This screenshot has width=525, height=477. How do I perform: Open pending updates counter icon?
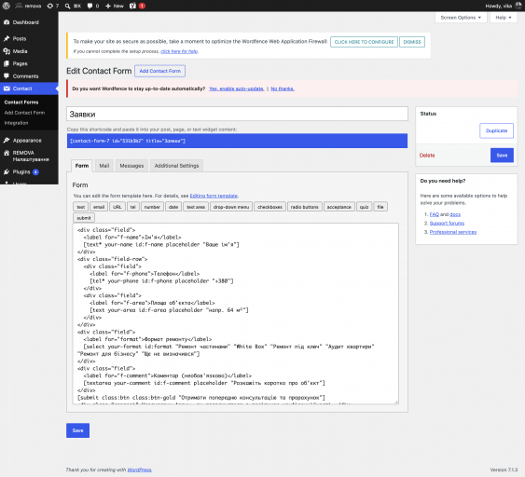[53, 6]
